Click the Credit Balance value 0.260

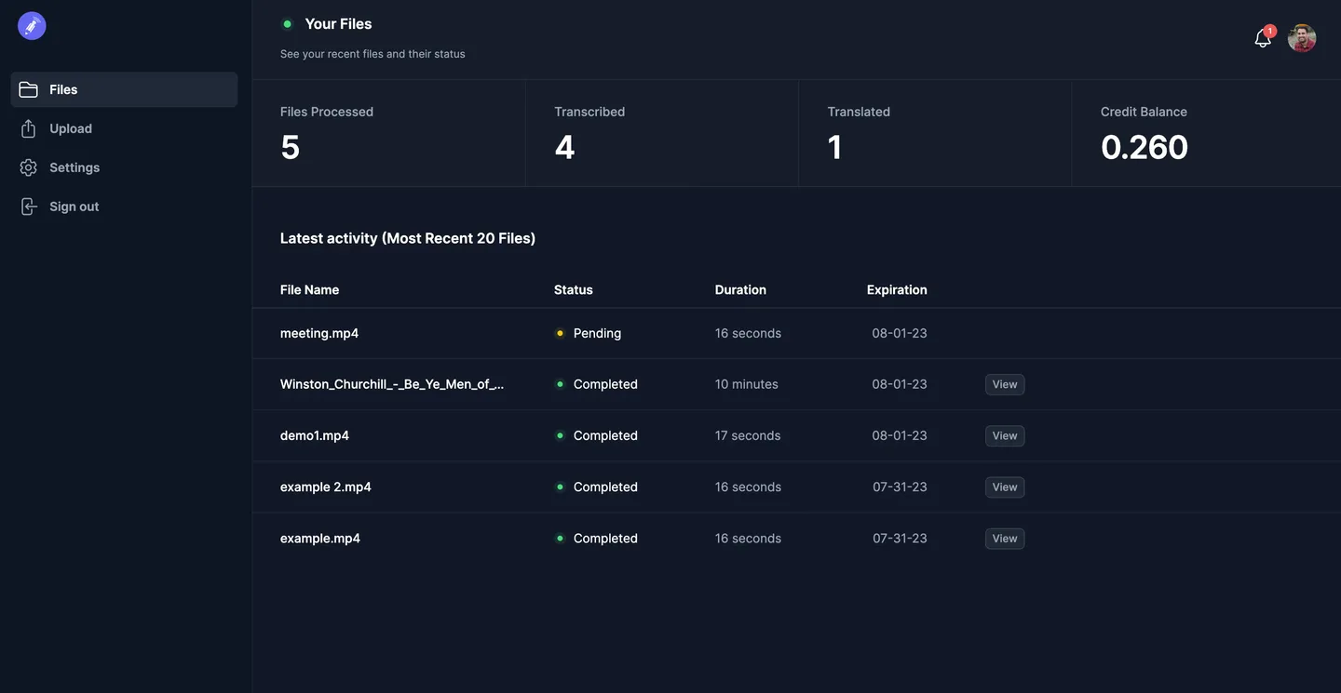[1145, 147]
